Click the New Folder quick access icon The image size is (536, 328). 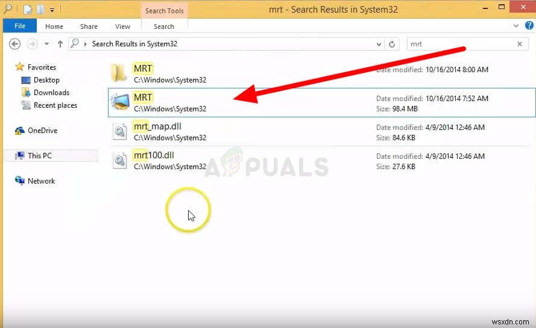(40, 10)
